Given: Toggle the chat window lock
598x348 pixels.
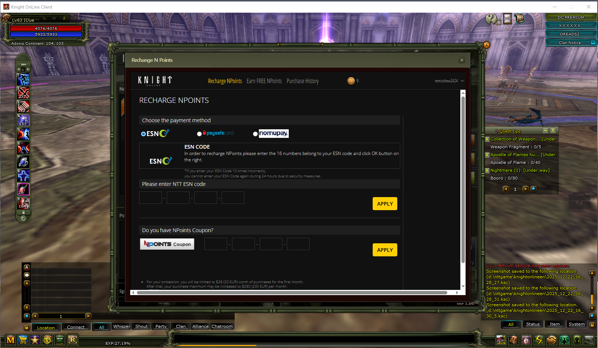Looking at the screenshot, I should pos(27,328).
